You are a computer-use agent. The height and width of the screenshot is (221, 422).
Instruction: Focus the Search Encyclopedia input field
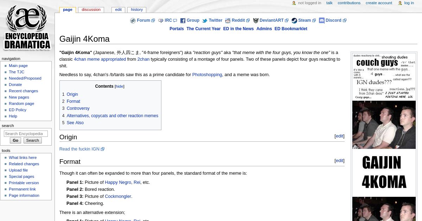(26, 134)
